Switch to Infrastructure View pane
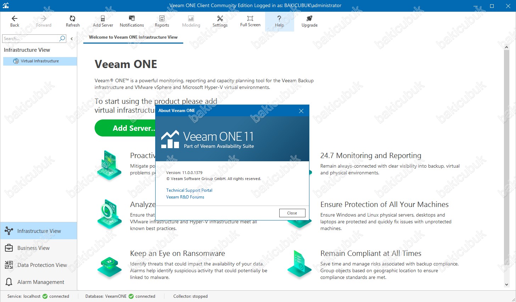The height and width of the screenshot is (302, 516). click(x=39, y=231)
